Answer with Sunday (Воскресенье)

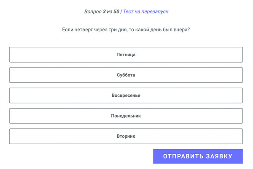[126, 95]
